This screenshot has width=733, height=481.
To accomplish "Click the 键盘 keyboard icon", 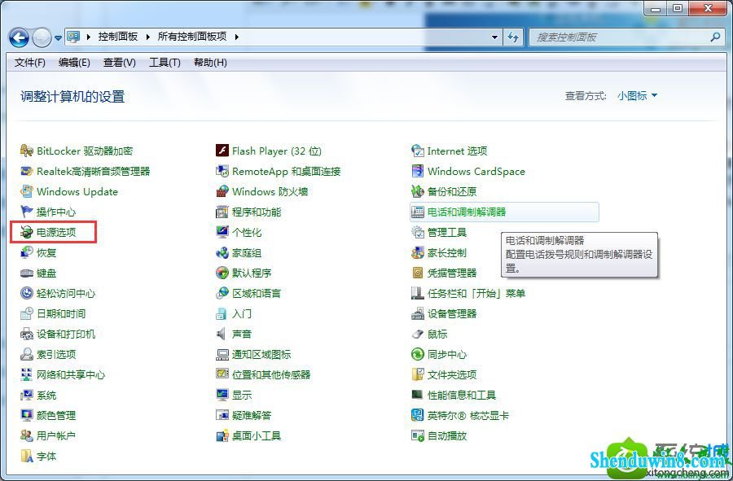I will click(27, 273).
